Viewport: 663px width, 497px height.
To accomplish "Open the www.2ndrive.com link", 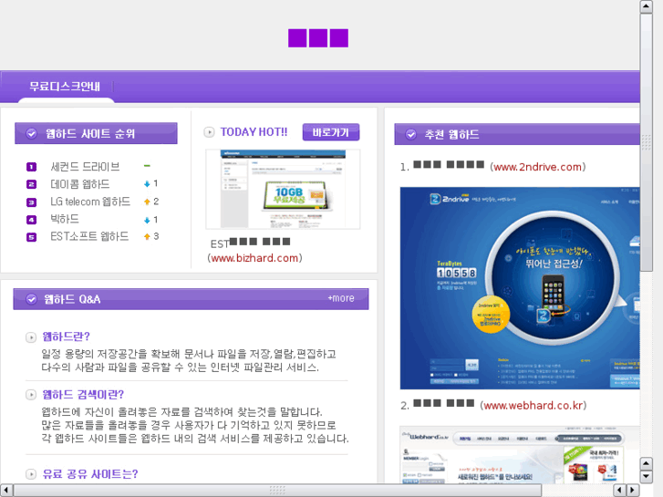I will click(x=537, y=167).
